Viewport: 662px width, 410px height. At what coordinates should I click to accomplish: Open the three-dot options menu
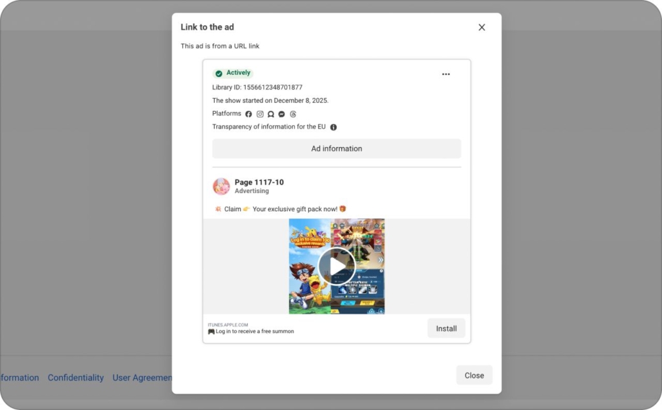445,74
